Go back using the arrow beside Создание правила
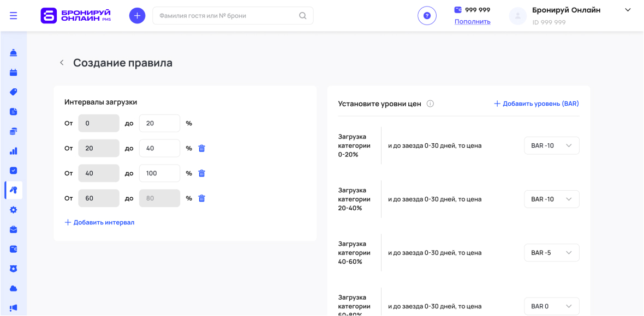This screenshot has height=316, width=644. (62, 63)
